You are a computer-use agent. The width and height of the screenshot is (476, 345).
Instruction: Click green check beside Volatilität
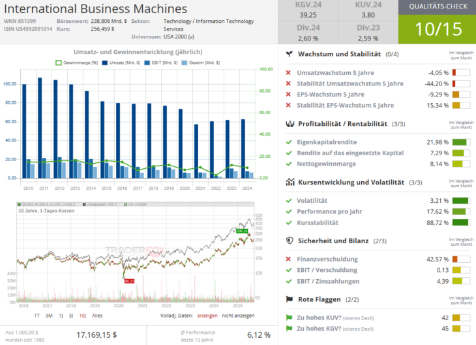click(289, 201)
